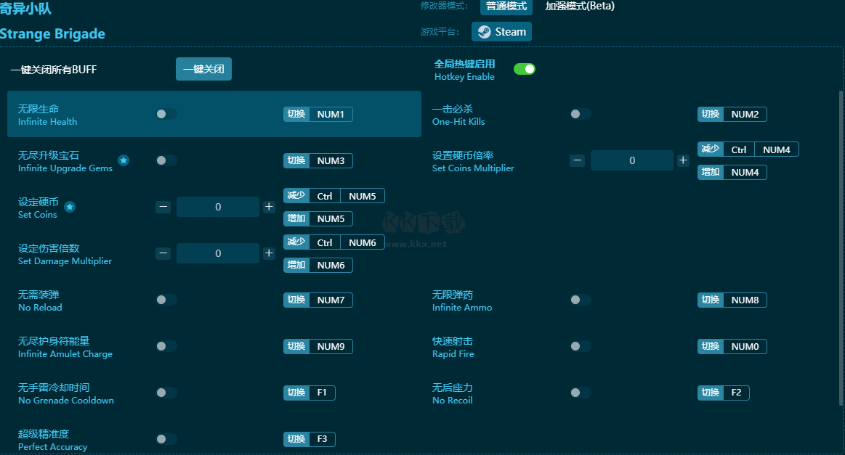Viewport: 845px width, 455px height.
Task: Click the Set Coins value field
Action: point(218,207)
